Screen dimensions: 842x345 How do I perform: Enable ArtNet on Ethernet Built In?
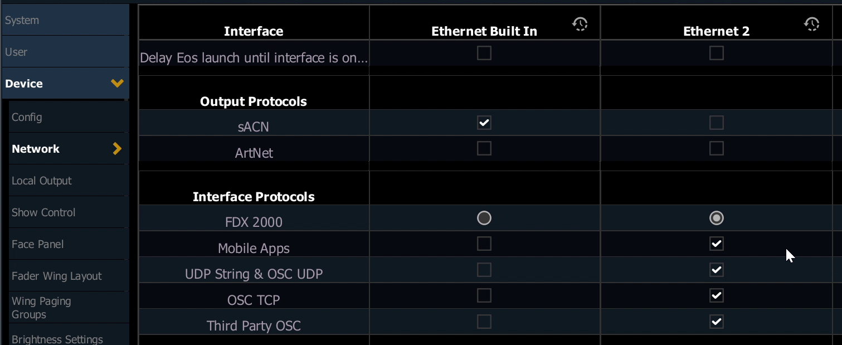pyautogui.click(x=484, y=148)
